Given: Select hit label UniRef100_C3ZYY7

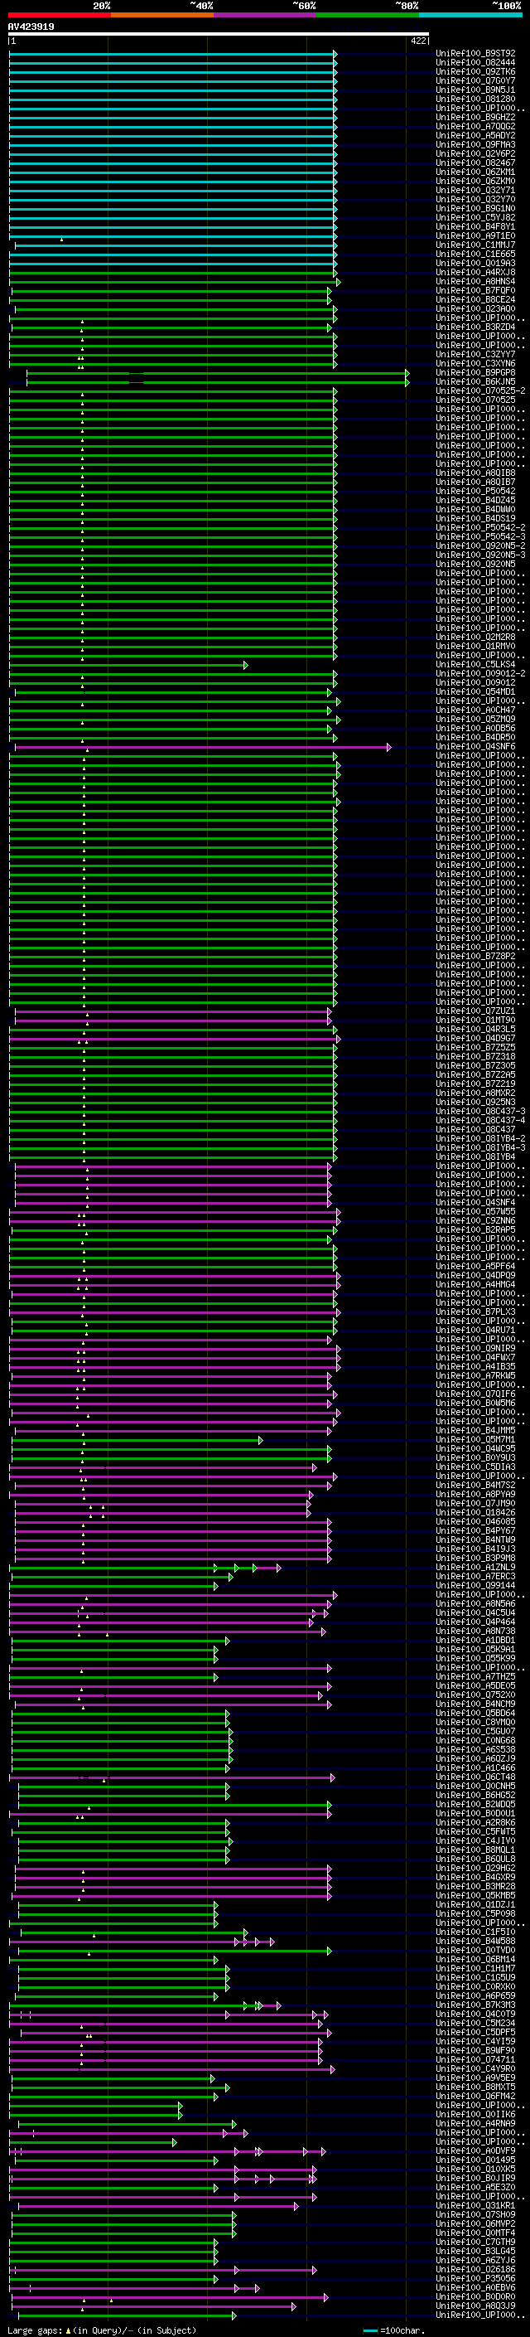Looking at the screenshot, I should point(475,355).
